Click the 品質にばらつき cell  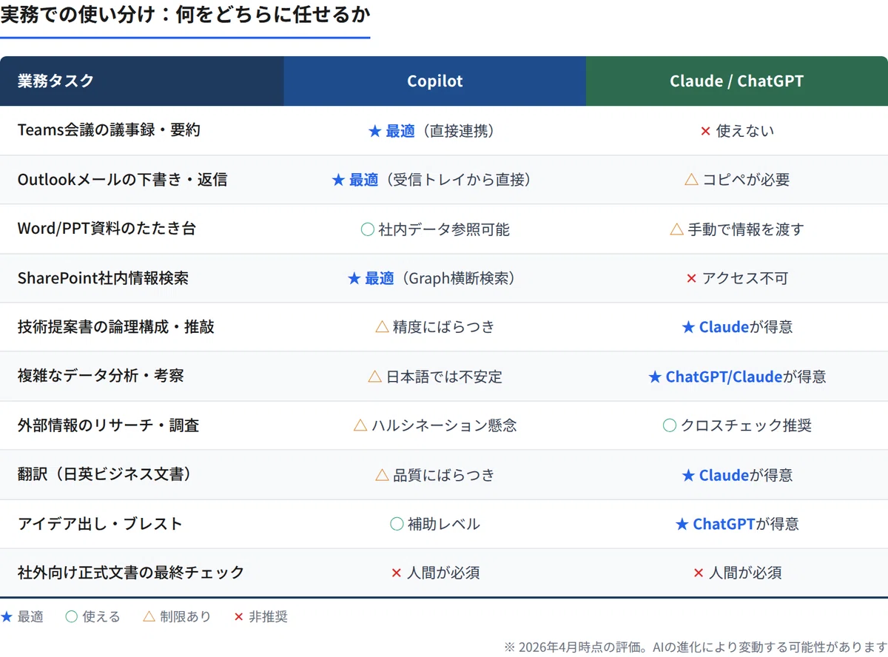pos(435,475)
